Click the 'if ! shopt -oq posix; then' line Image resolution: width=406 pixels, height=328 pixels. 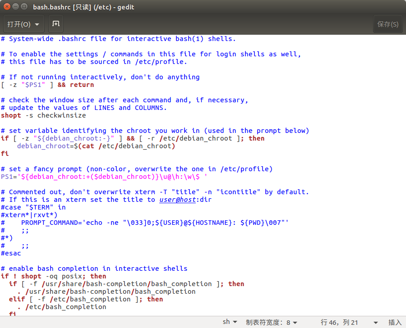click(54, 276)
